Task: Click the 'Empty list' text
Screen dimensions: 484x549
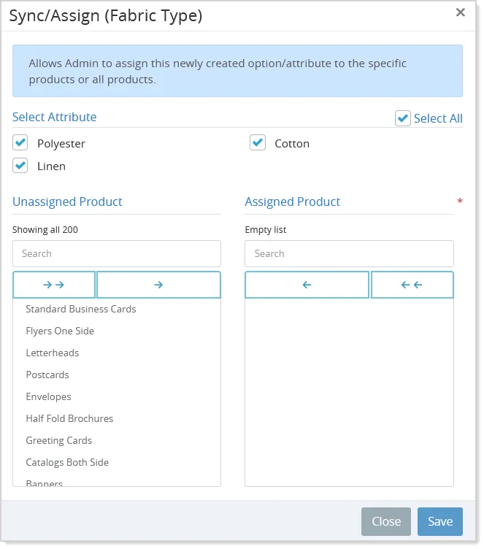Action: click(x=266, y=230)
